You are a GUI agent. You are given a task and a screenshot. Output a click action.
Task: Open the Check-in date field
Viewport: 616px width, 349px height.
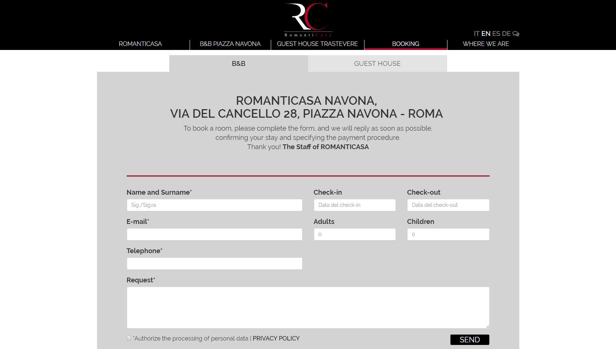pyautogui.click(x=355, y=205)
